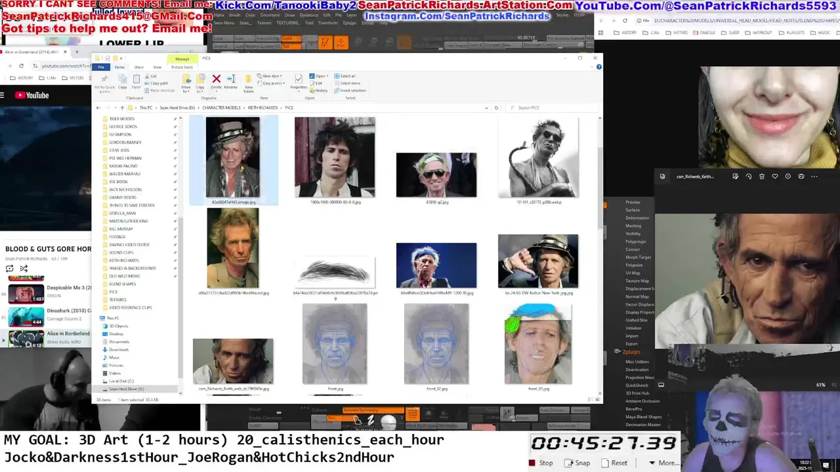Switch to the Share ribbon tab
This screenshot has height=472, width=840.
pyautogui.click(x=138, y=67)
